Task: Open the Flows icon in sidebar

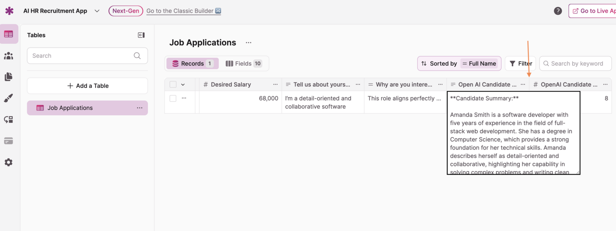Action: 9,120
